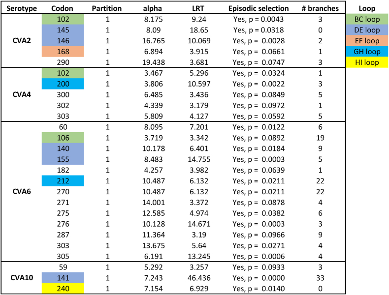Viewport: 389px width, 295px height.
Task: Select the CVA2 serotype label
Action: point(22,40)
